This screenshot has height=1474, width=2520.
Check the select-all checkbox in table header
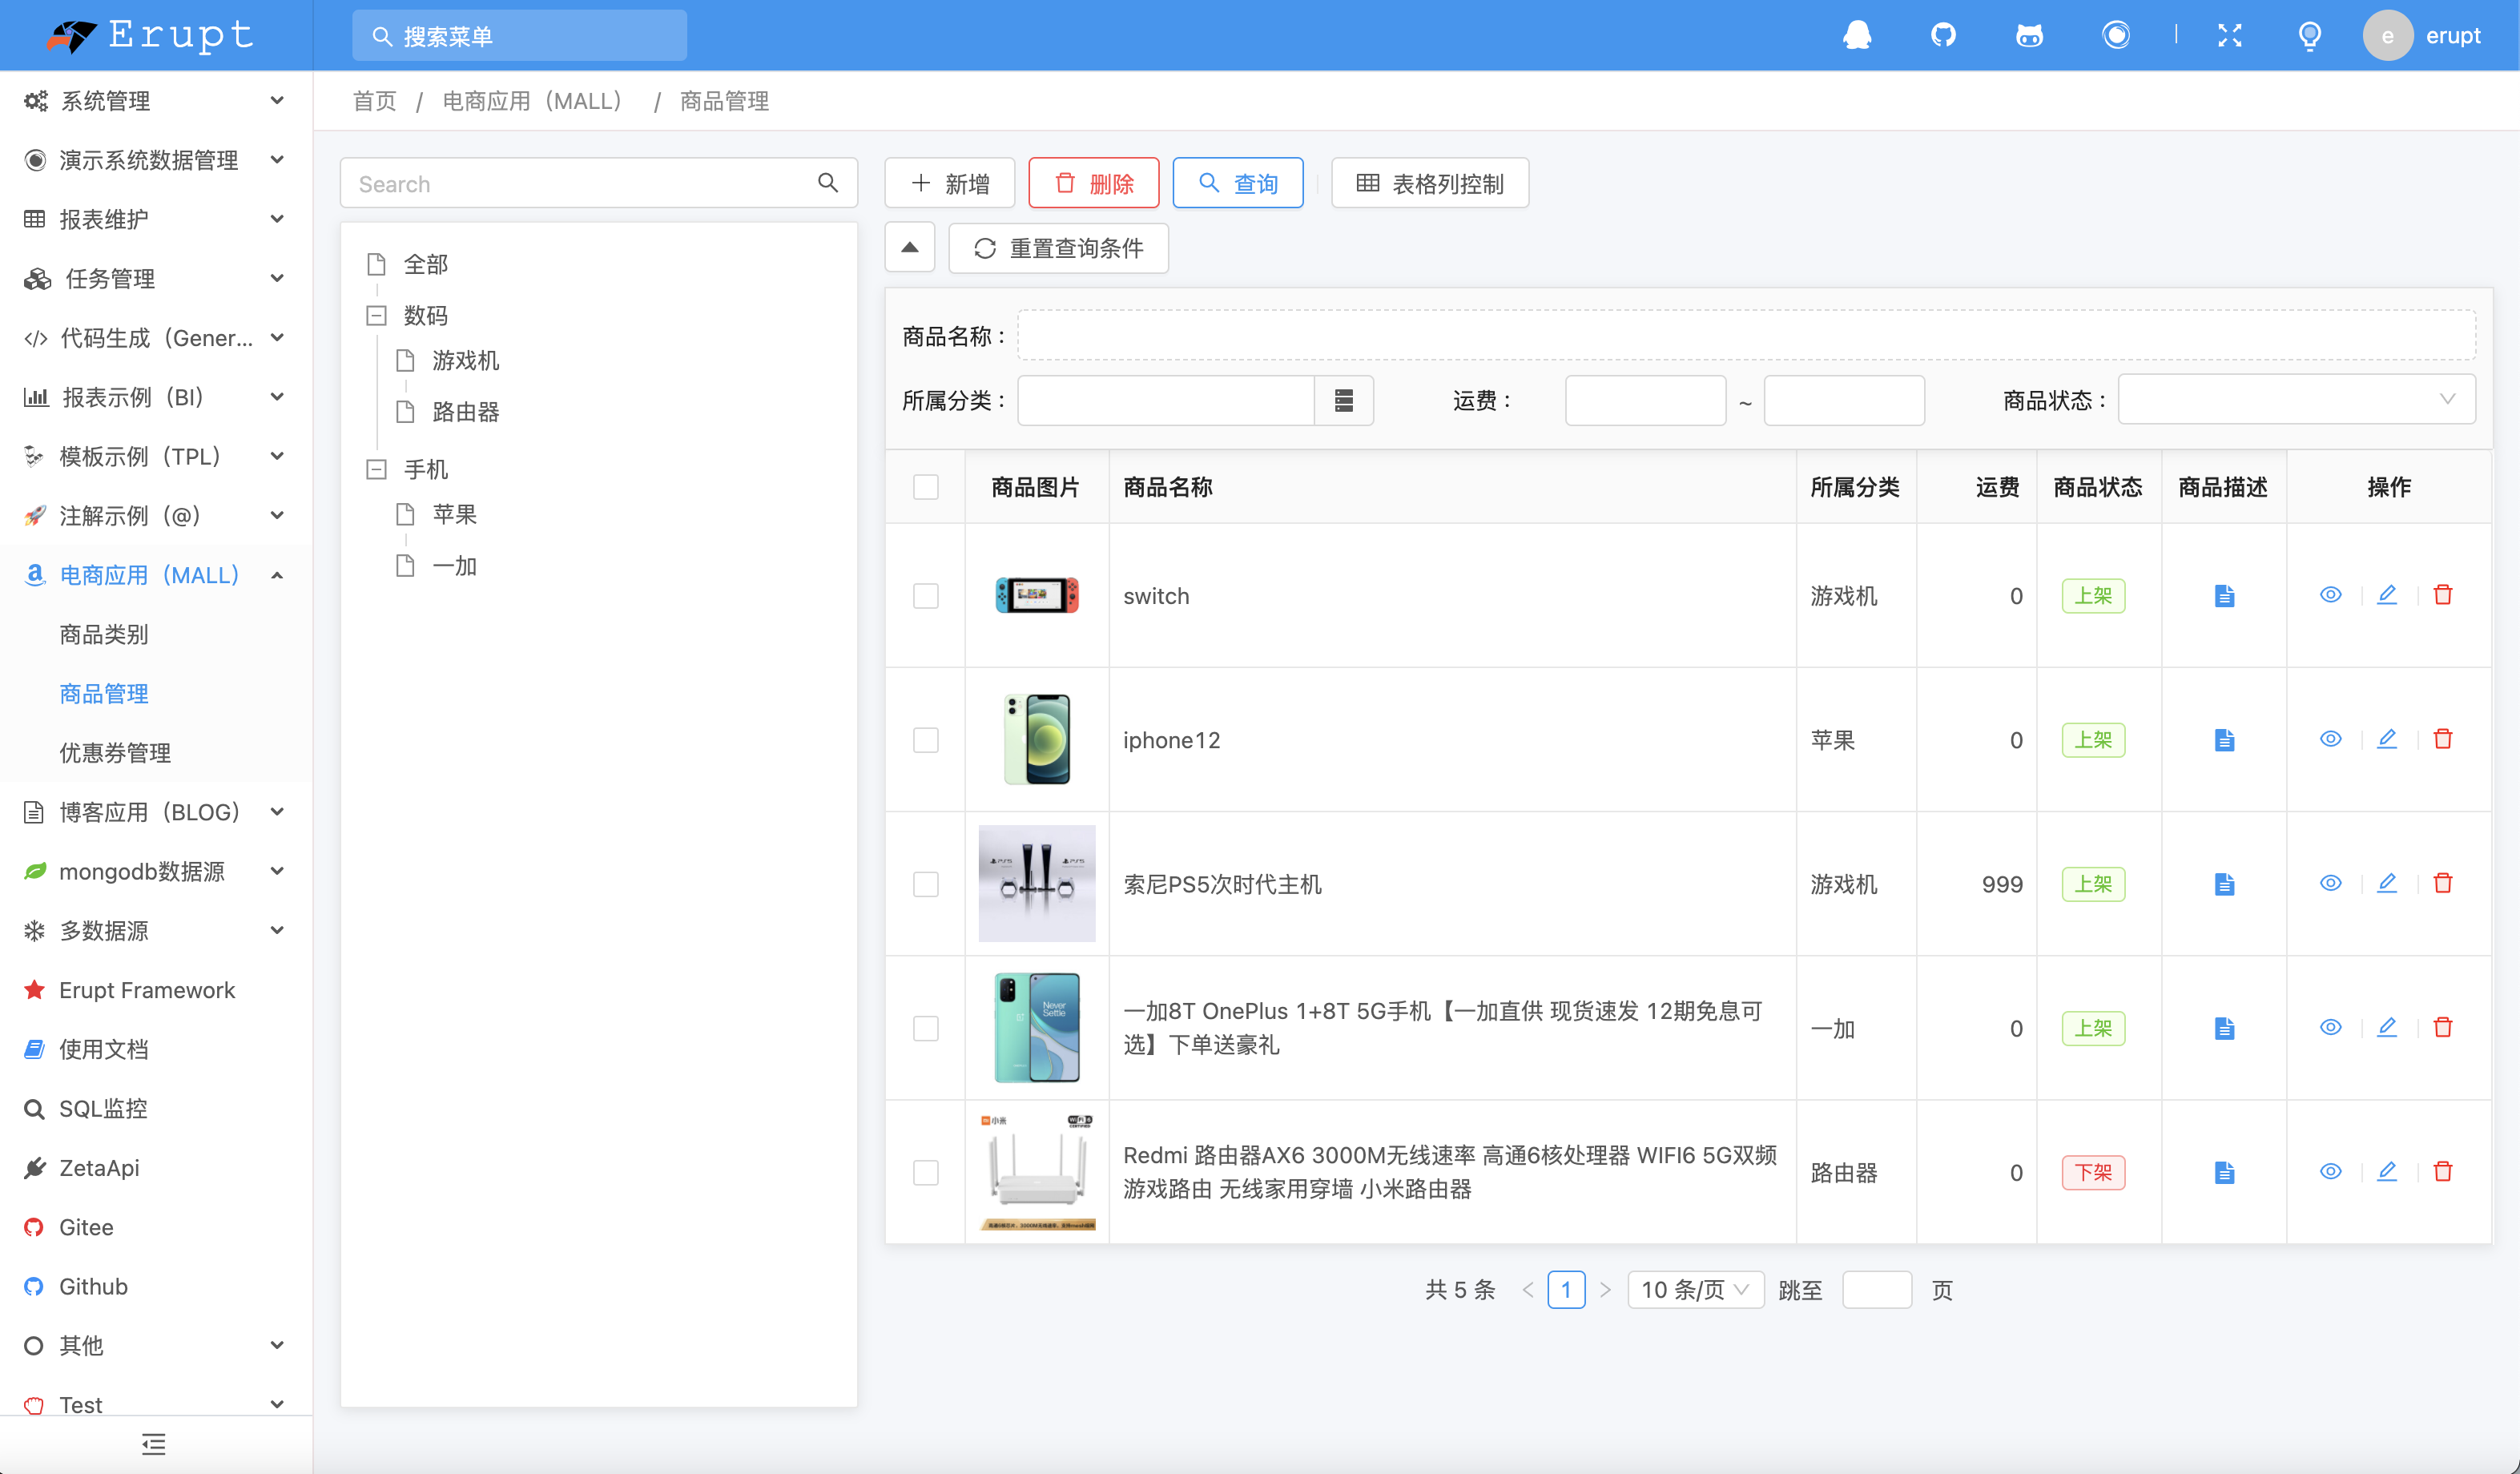(926, 487)
